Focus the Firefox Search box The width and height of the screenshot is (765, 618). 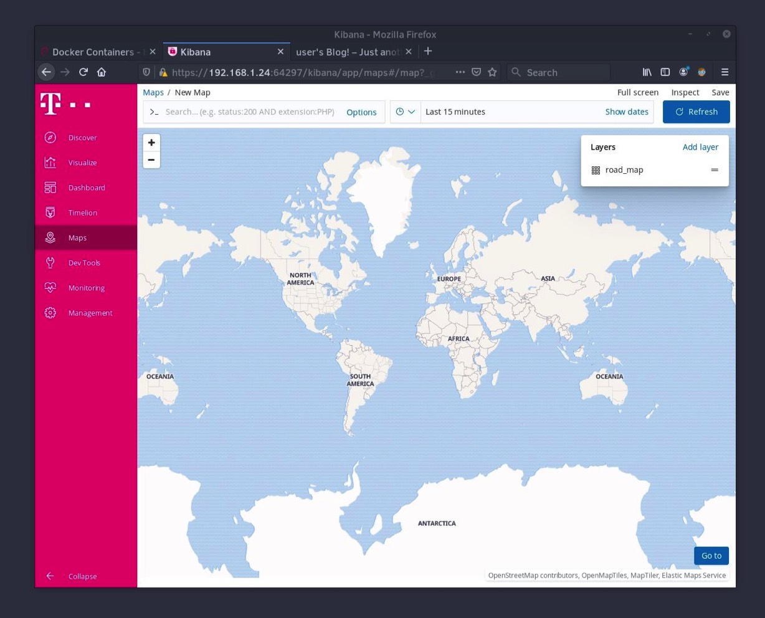coord(558,72)
